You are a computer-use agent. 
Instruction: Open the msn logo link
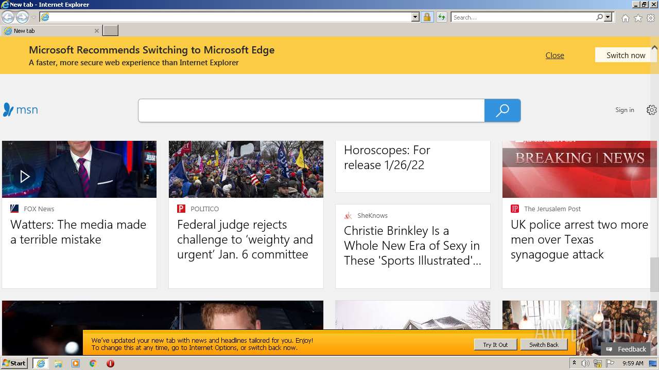tap(21, 109)
